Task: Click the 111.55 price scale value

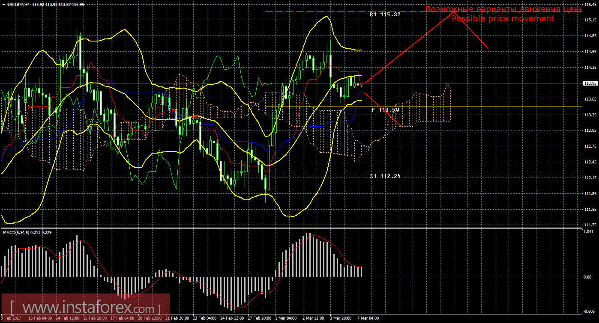Action: pyautogui.click(x=591, y=210)
